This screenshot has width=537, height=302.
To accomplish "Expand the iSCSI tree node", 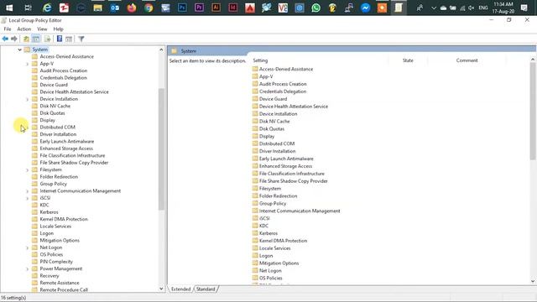I will click(x=28, y=198).
